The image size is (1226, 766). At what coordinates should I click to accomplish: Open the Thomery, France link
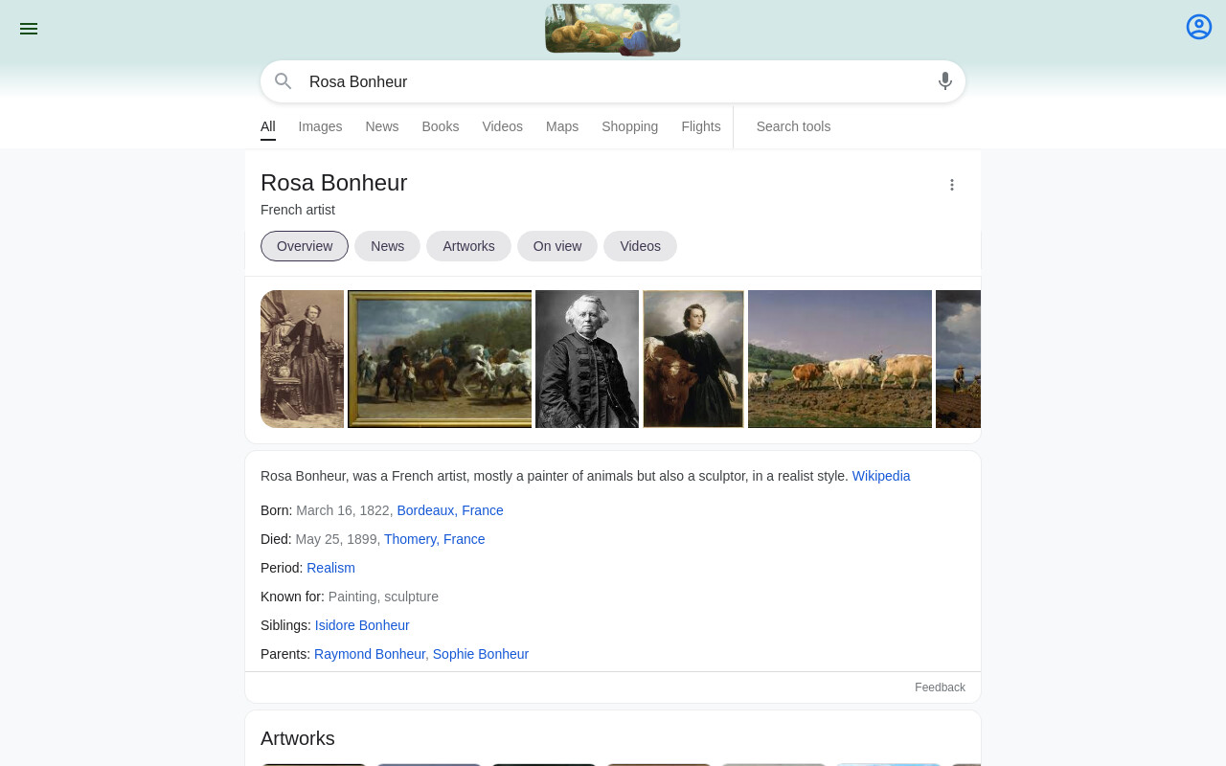click(435, 539)
